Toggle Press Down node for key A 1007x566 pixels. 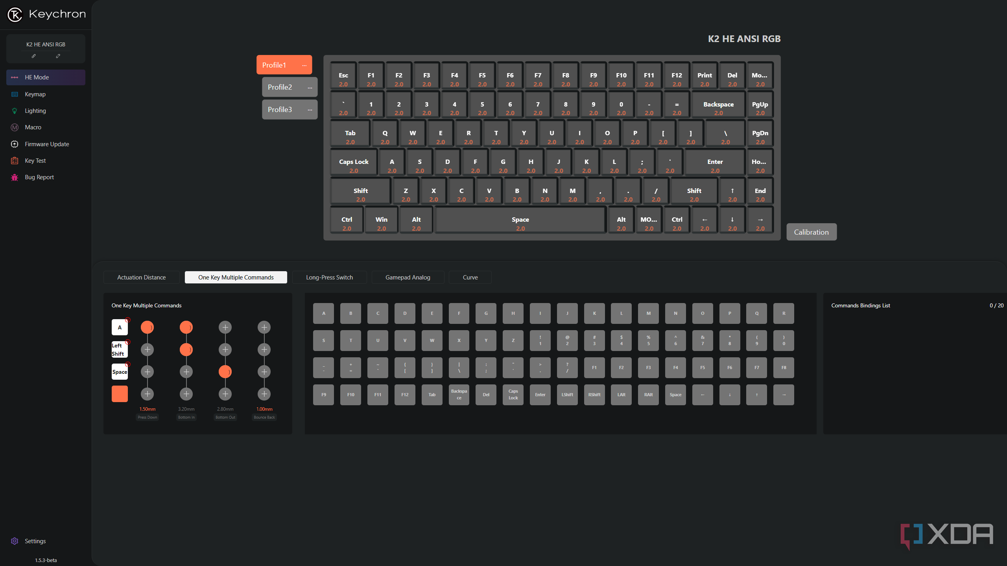147,327
